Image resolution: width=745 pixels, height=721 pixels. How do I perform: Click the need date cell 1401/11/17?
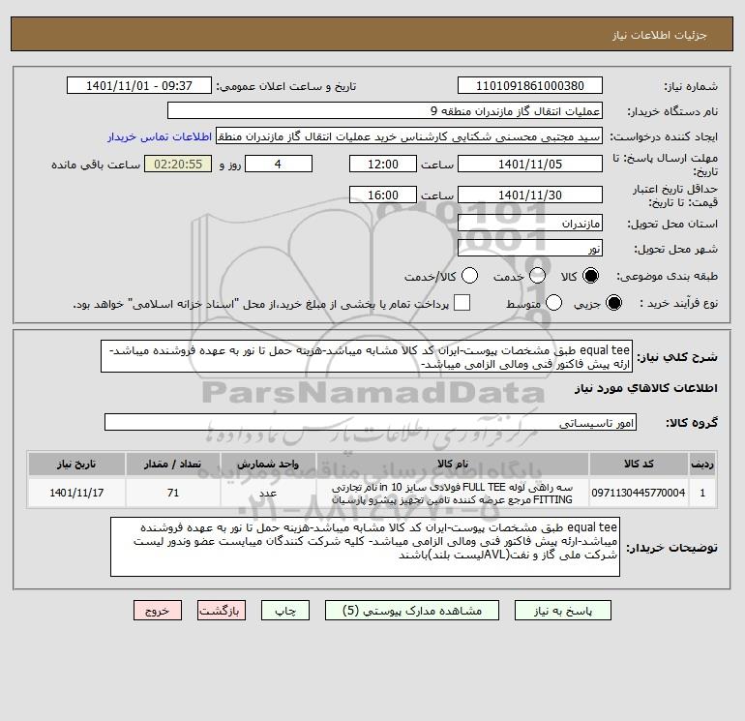click(76, 494)
